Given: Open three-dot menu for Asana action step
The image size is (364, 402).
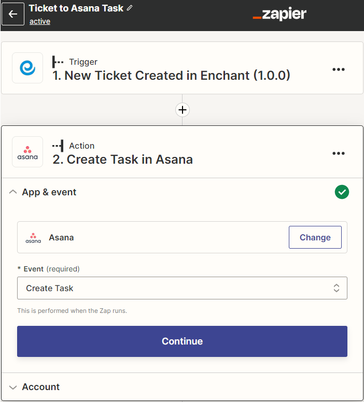Looking at the screenshot, I should pyautogui.click(x=338, y=153).
